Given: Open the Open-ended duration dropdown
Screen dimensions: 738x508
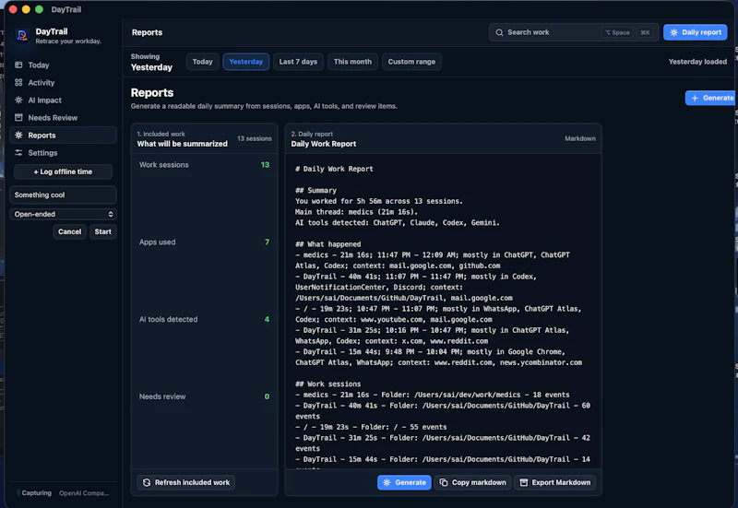Looking at the screenshot, I should 63,214.
